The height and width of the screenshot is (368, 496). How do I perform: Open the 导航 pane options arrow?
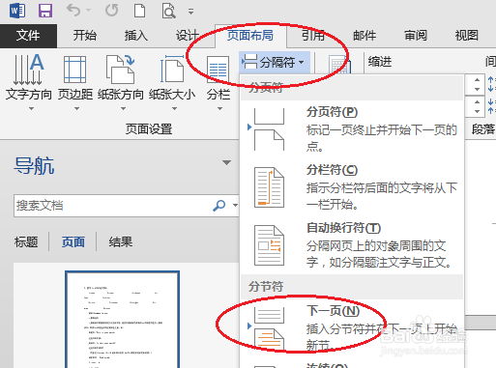click(x=226, y=162)
